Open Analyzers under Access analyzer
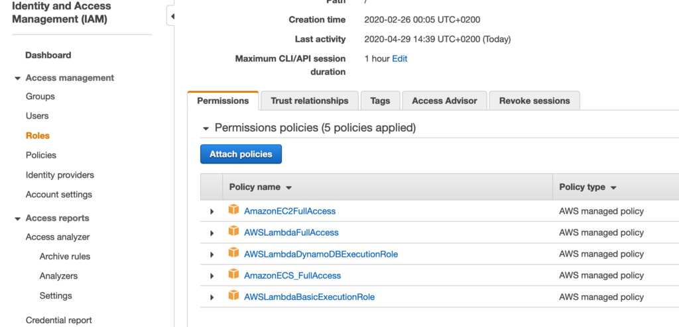 point(58,276)
